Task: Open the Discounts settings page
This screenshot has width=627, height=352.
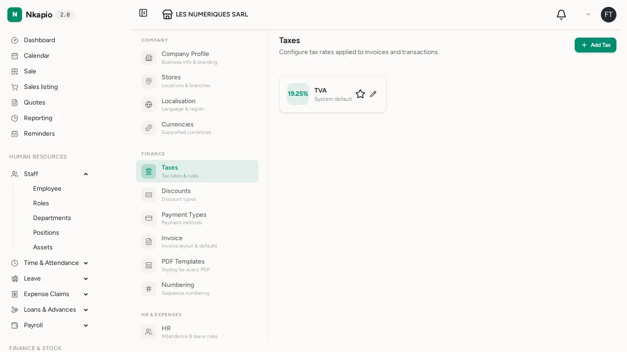Action: [197, 195]
